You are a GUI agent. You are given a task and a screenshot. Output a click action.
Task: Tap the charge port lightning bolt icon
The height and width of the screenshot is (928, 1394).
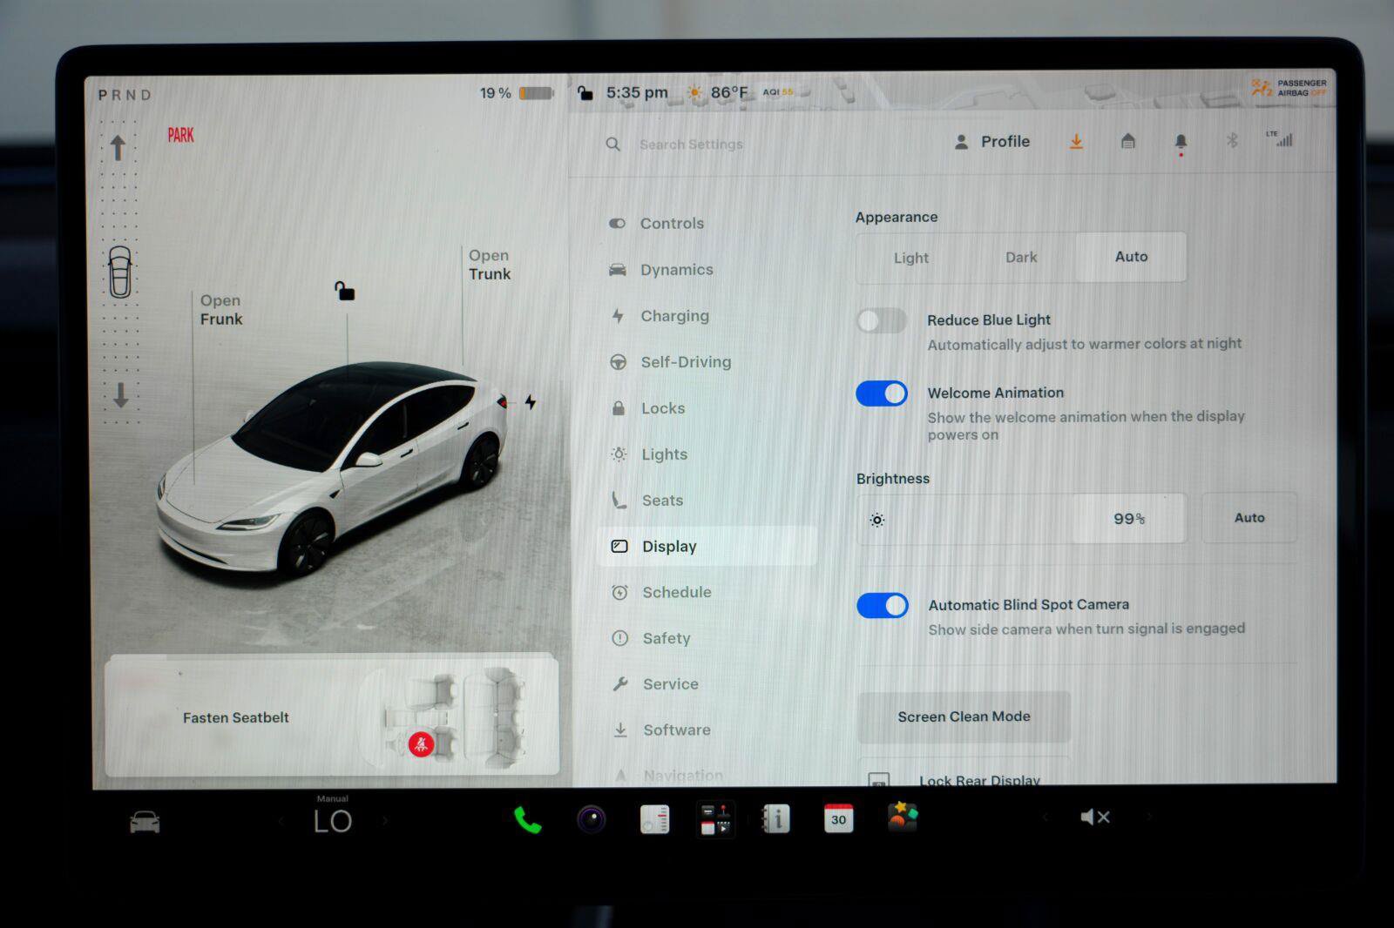point(530,401)
